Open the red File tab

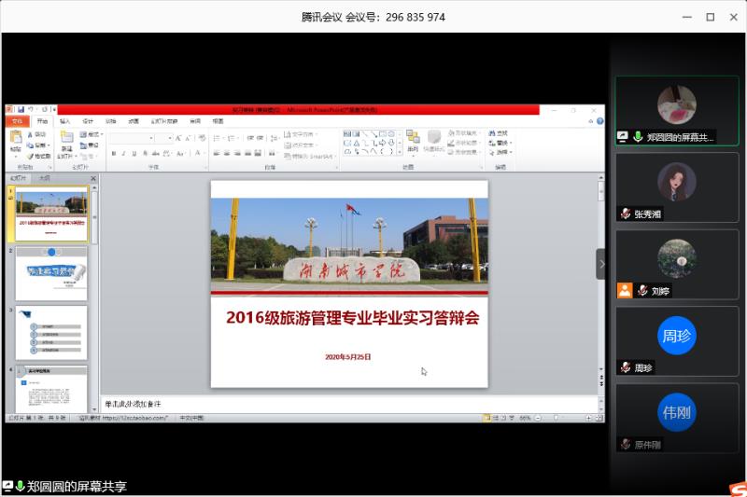point(17,121)
